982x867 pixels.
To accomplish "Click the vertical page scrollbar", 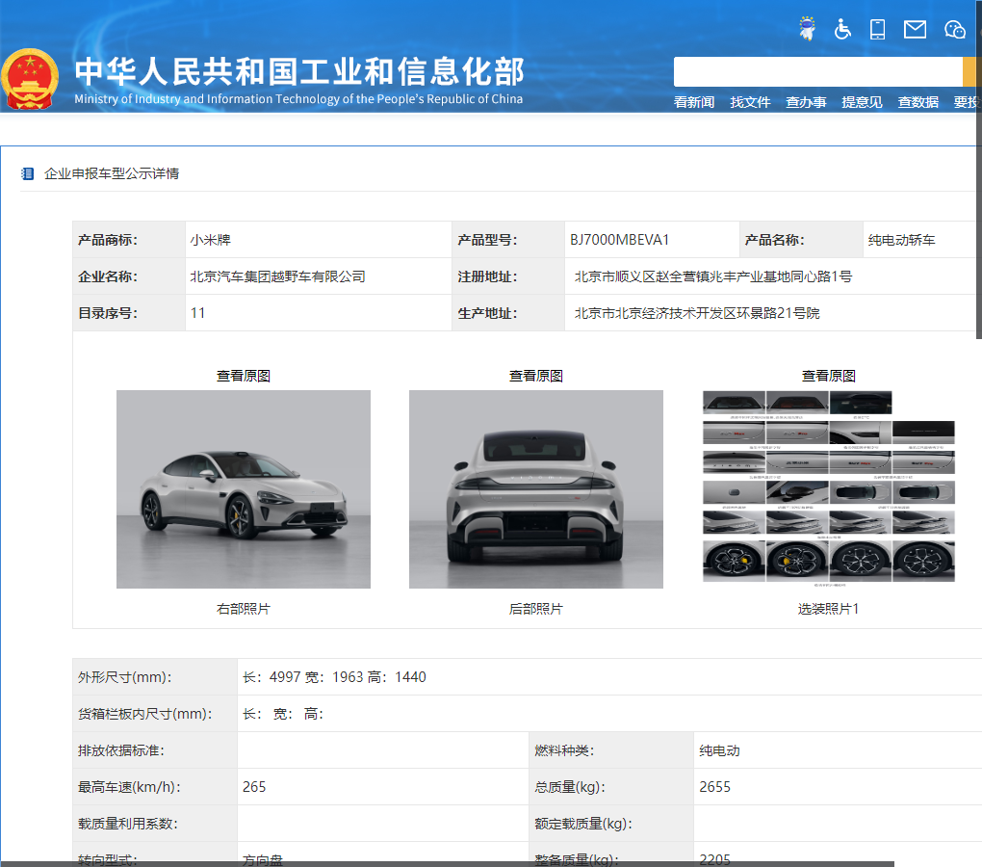I will point(978,170).
